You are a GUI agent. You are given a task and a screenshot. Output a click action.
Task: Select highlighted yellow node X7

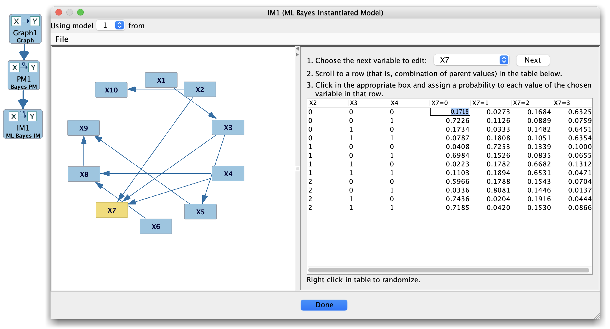pos(112,210)
